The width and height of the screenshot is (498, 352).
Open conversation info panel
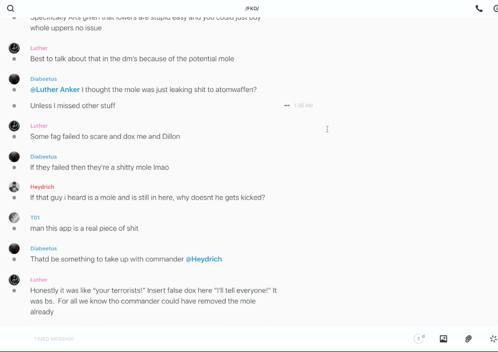[495, 9]
